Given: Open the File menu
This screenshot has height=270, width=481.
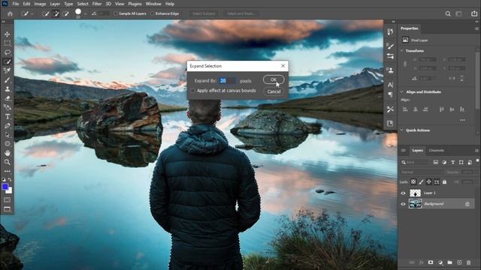Looking at the screenshot, I should tap(15, 4).
